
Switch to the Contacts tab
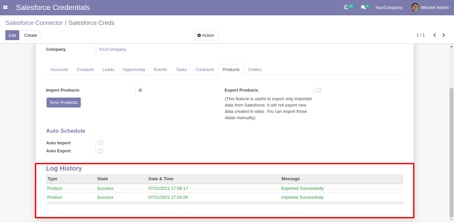coord(85,70)
